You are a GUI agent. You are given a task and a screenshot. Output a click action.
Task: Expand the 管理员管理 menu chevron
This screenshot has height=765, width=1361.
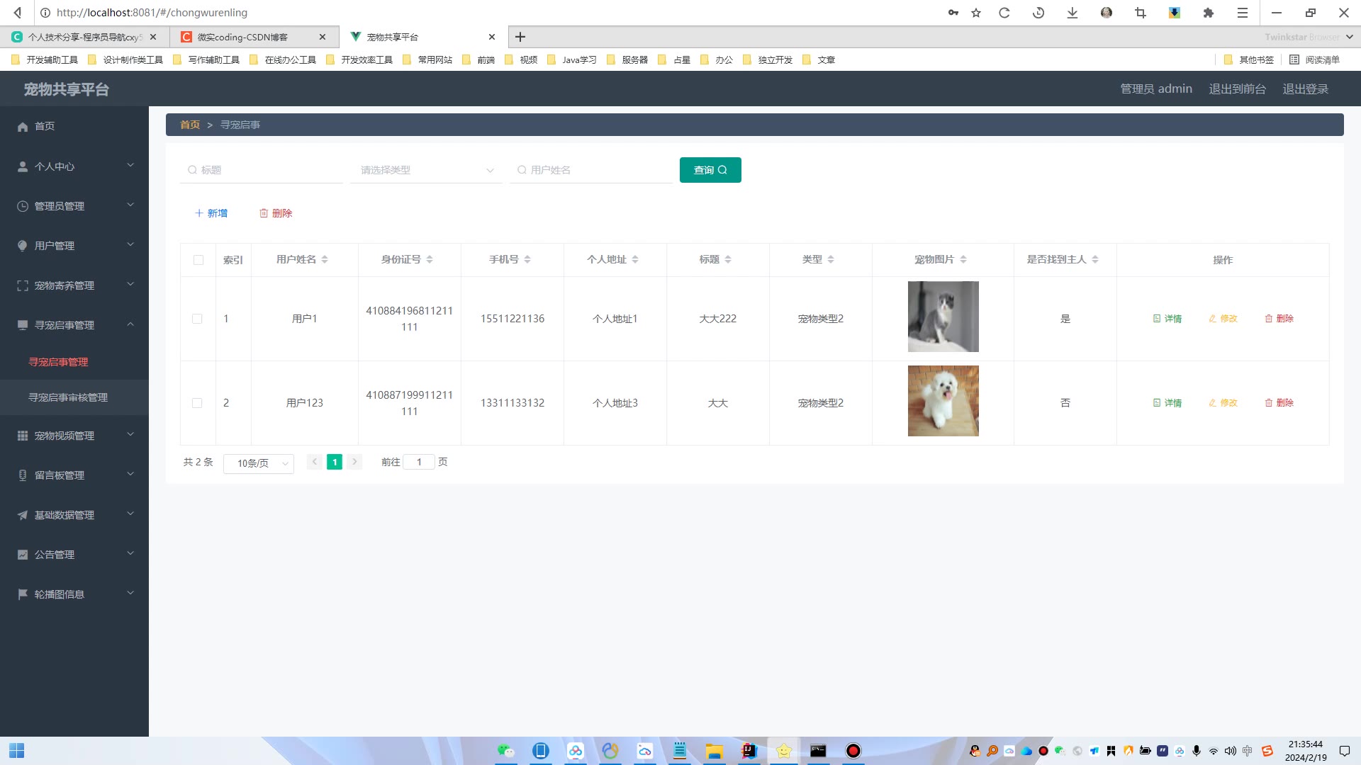[130, 205]
